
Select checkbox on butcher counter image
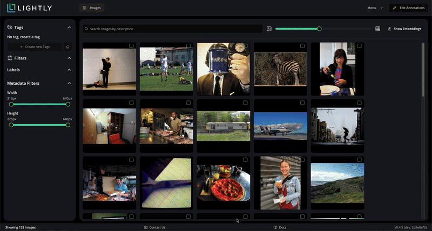click(188, 103)
